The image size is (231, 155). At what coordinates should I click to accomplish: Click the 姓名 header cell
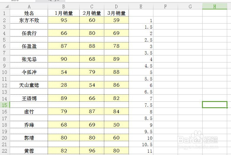click(x=29, y=13)
